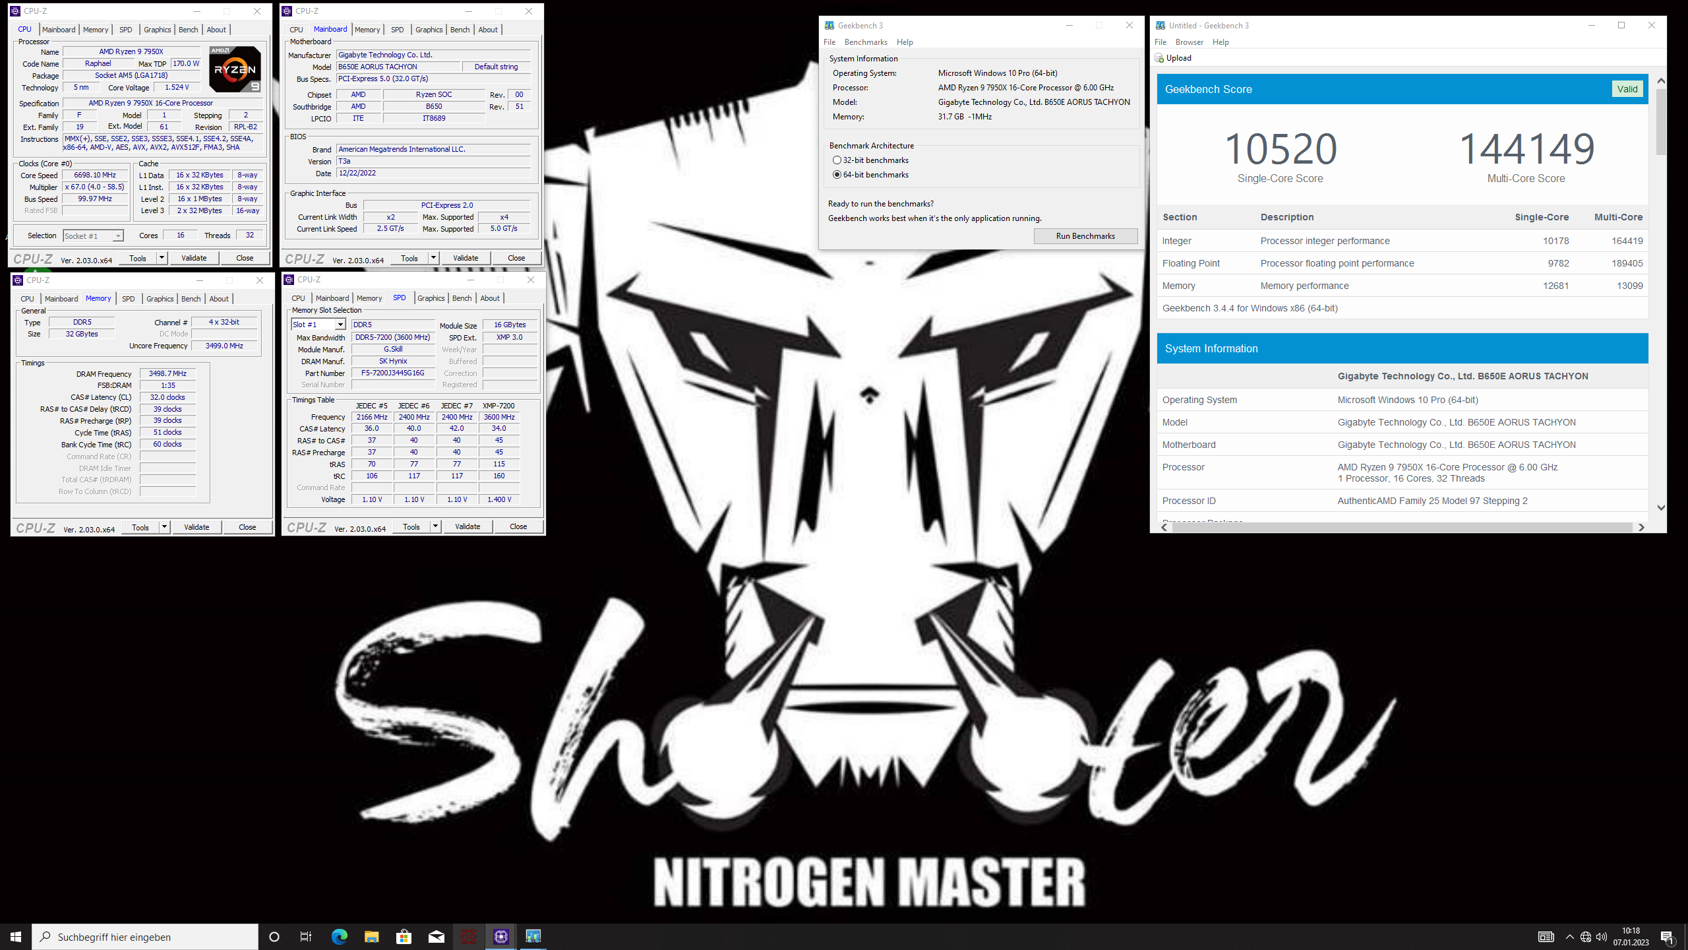Click the volume icon in system tray
The width and height of the screenshot is (1688, 950).
coord(1602,937)
